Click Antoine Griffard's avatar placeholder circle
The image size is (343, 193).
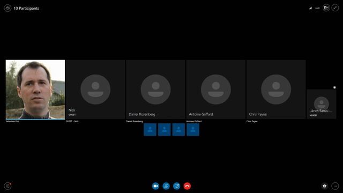tap(215, 90)
